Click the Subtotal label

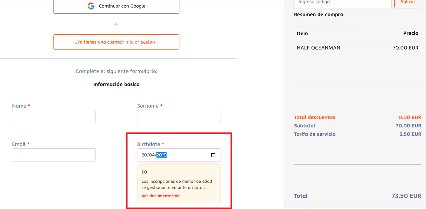point(305,126)
